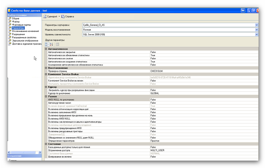
Task: Open Модель восстановления dropdown
Action: [257, 30]
